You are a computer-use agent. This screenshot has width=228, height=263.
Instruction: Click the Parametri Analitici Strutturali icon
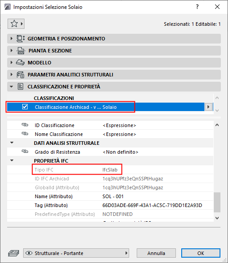(20, 75)
